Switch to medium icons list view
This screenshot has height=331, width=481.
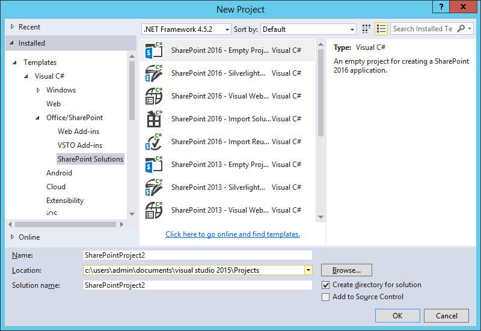click(x=381, y=29)
